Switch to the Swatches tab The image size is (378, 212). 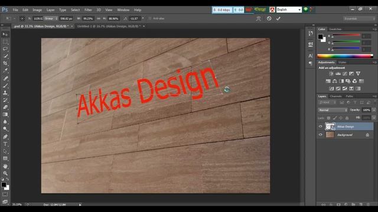point(335,29)
